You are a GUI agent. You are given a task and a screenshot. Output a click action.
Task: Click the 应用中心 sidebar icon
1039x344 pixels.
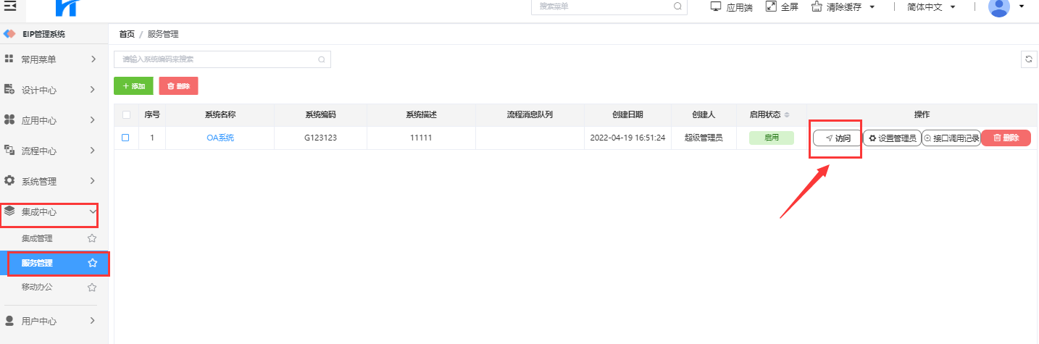tap(9, 120)
